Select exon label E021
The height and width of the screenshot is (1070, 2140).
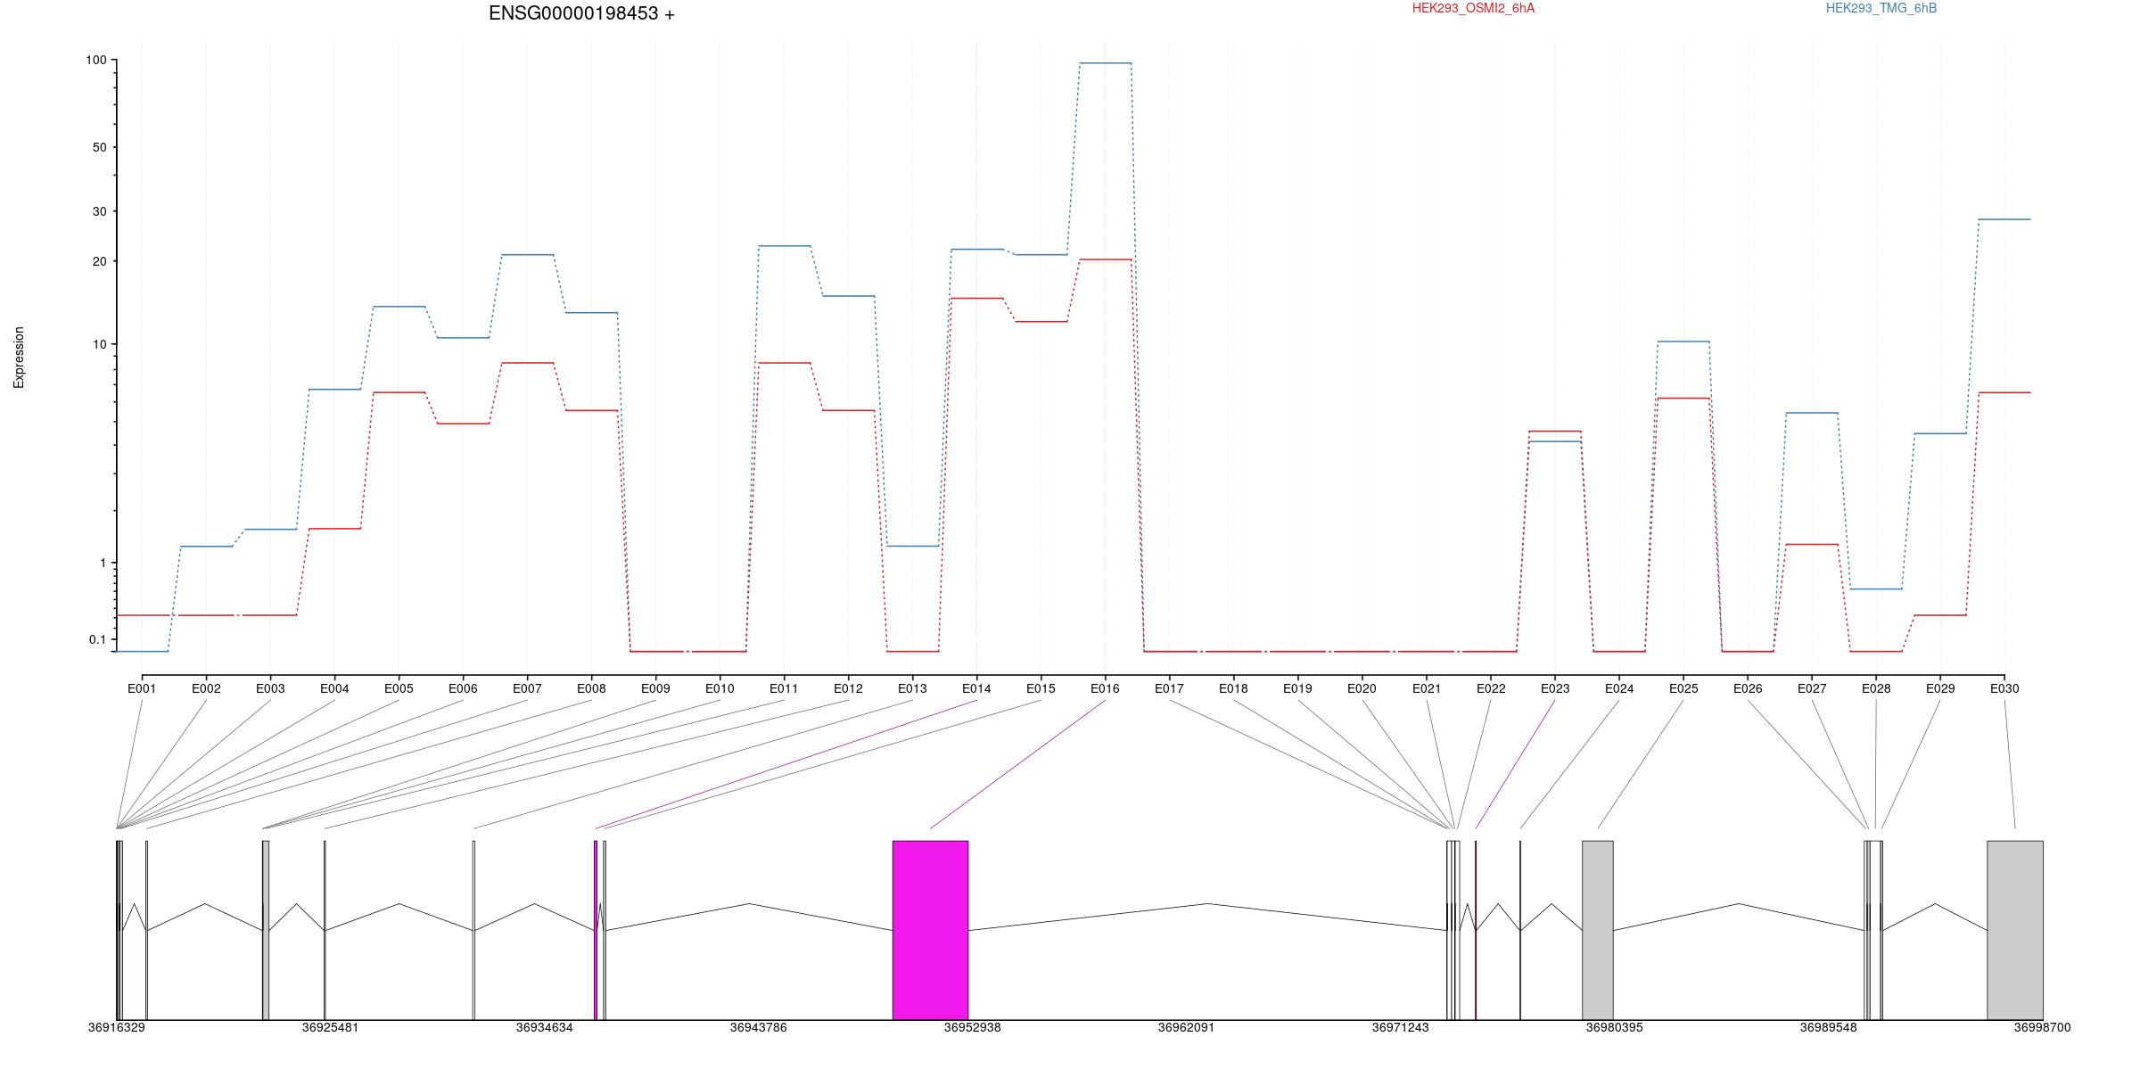pyautogui.click(x=1427, y=688)
